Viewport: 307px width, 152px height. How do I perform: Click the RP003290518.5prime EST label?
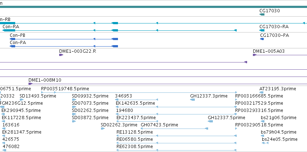259,125
